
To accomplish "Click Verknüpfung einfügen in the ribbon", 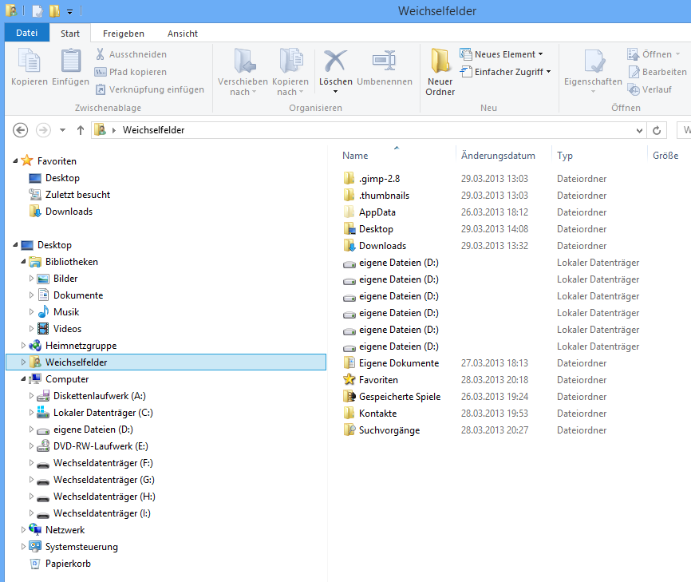I will 149,89.
